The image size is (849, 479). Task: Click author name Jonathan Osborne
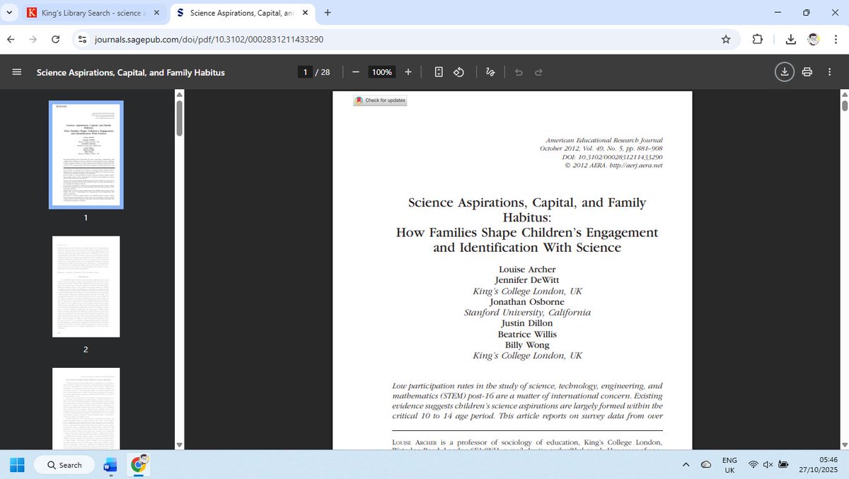[527, 301]
